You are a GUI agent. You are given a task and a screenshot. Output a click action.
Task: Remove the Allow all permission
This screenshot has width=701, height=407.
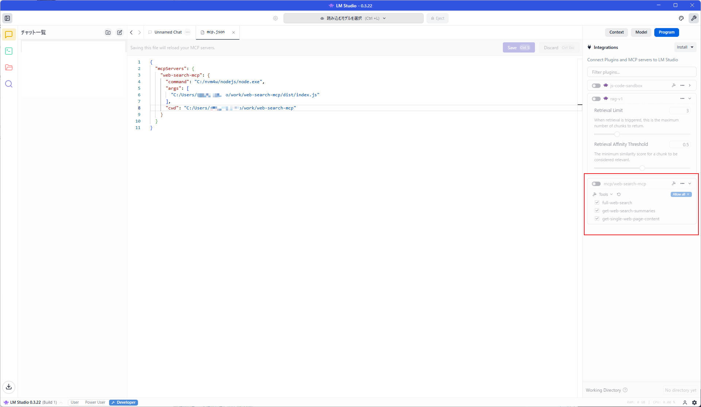pos(688,194)
